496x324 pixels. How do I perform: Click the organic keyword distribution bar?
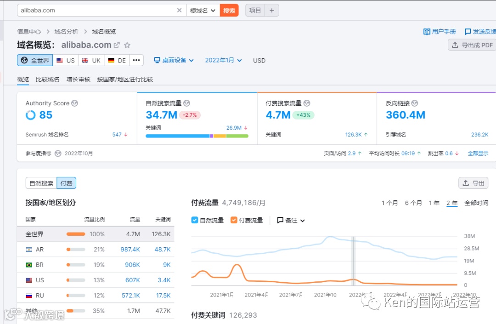click(x=197, y=136)
